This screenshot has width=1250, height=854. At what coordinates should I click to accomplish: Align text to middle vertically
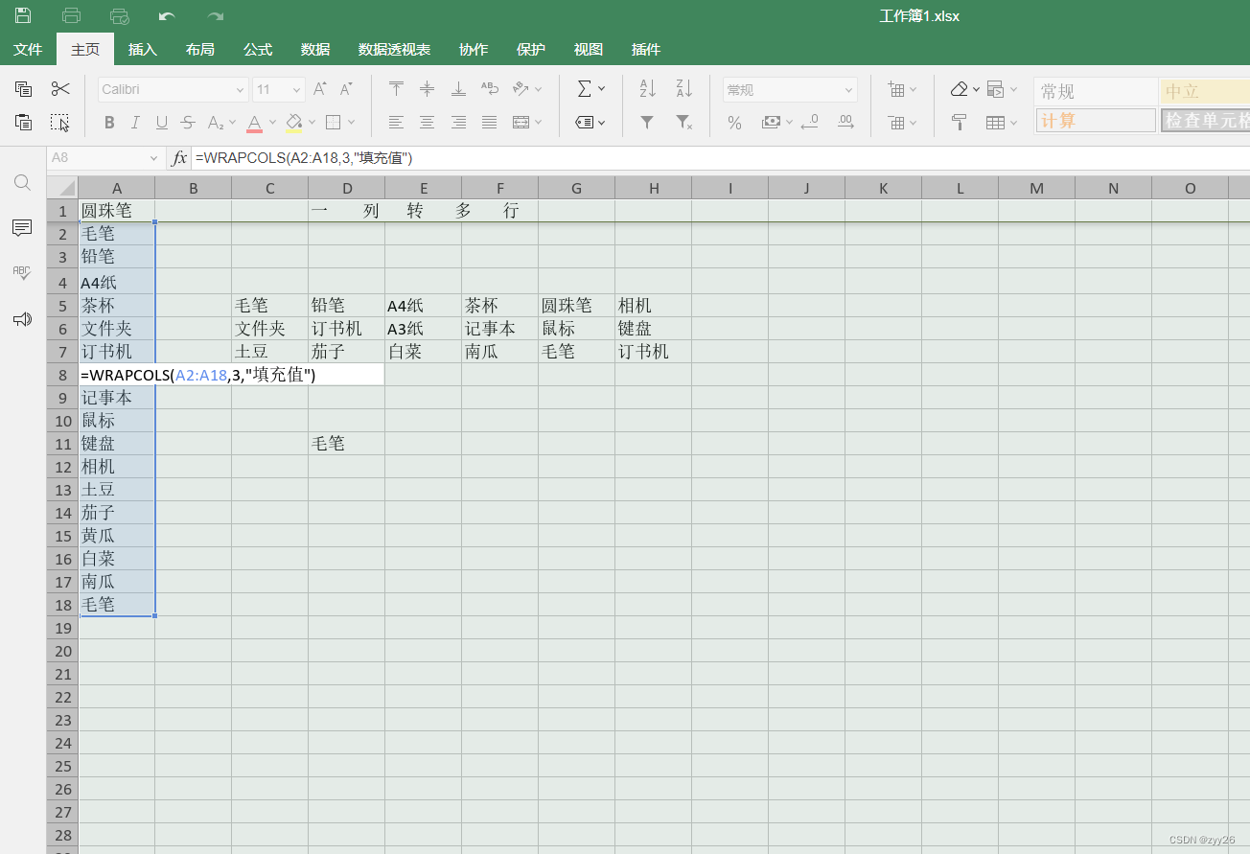(428, 89)
